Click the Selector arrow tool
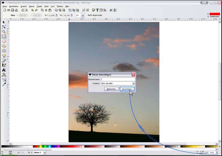222x156 pixels. (4, 22)
